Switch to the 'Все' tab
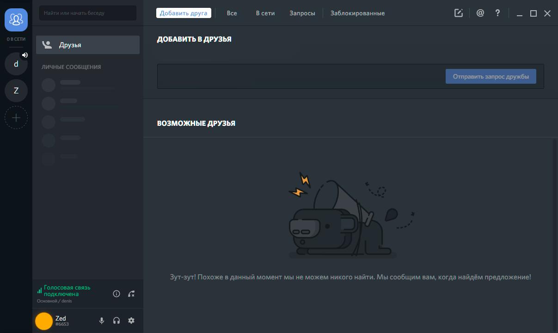Screen dimensions: 558x333 coord(232,13)
